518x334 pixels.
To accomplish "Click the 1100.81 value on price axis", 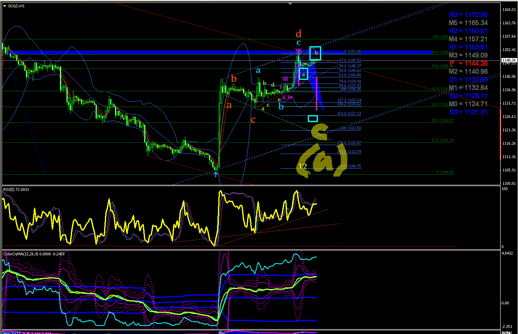I will pyautogui.click(x=508, y=183).
